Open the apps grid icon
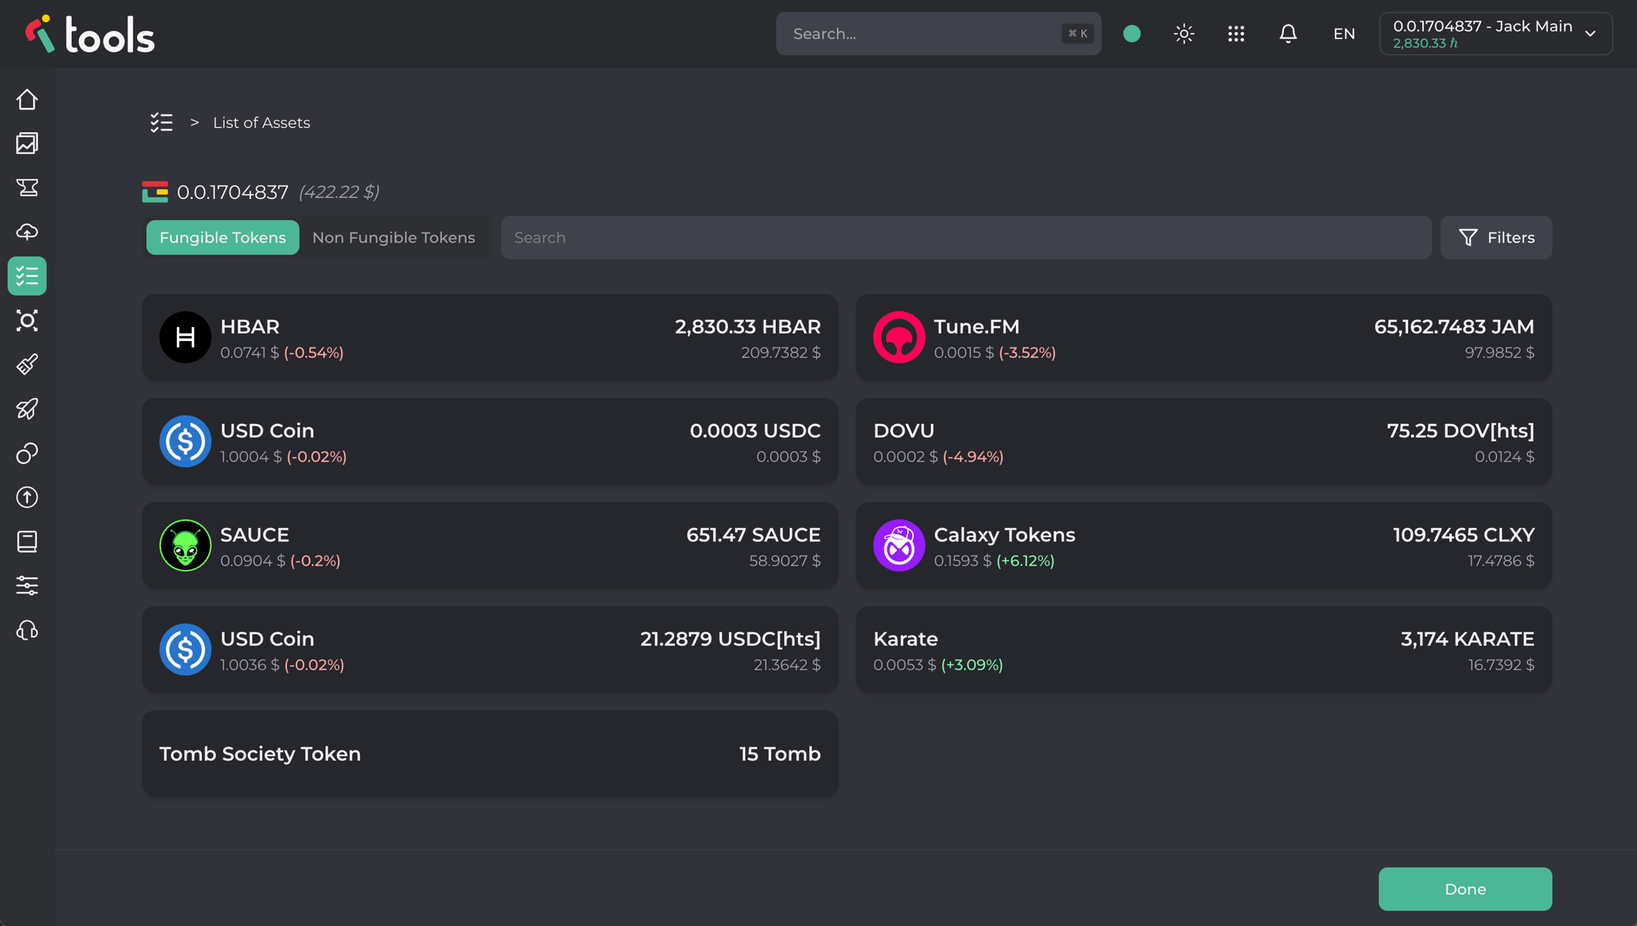The height and width of the screenshot is (926, 1637). pyautogui.click(x=1236, y=33)
